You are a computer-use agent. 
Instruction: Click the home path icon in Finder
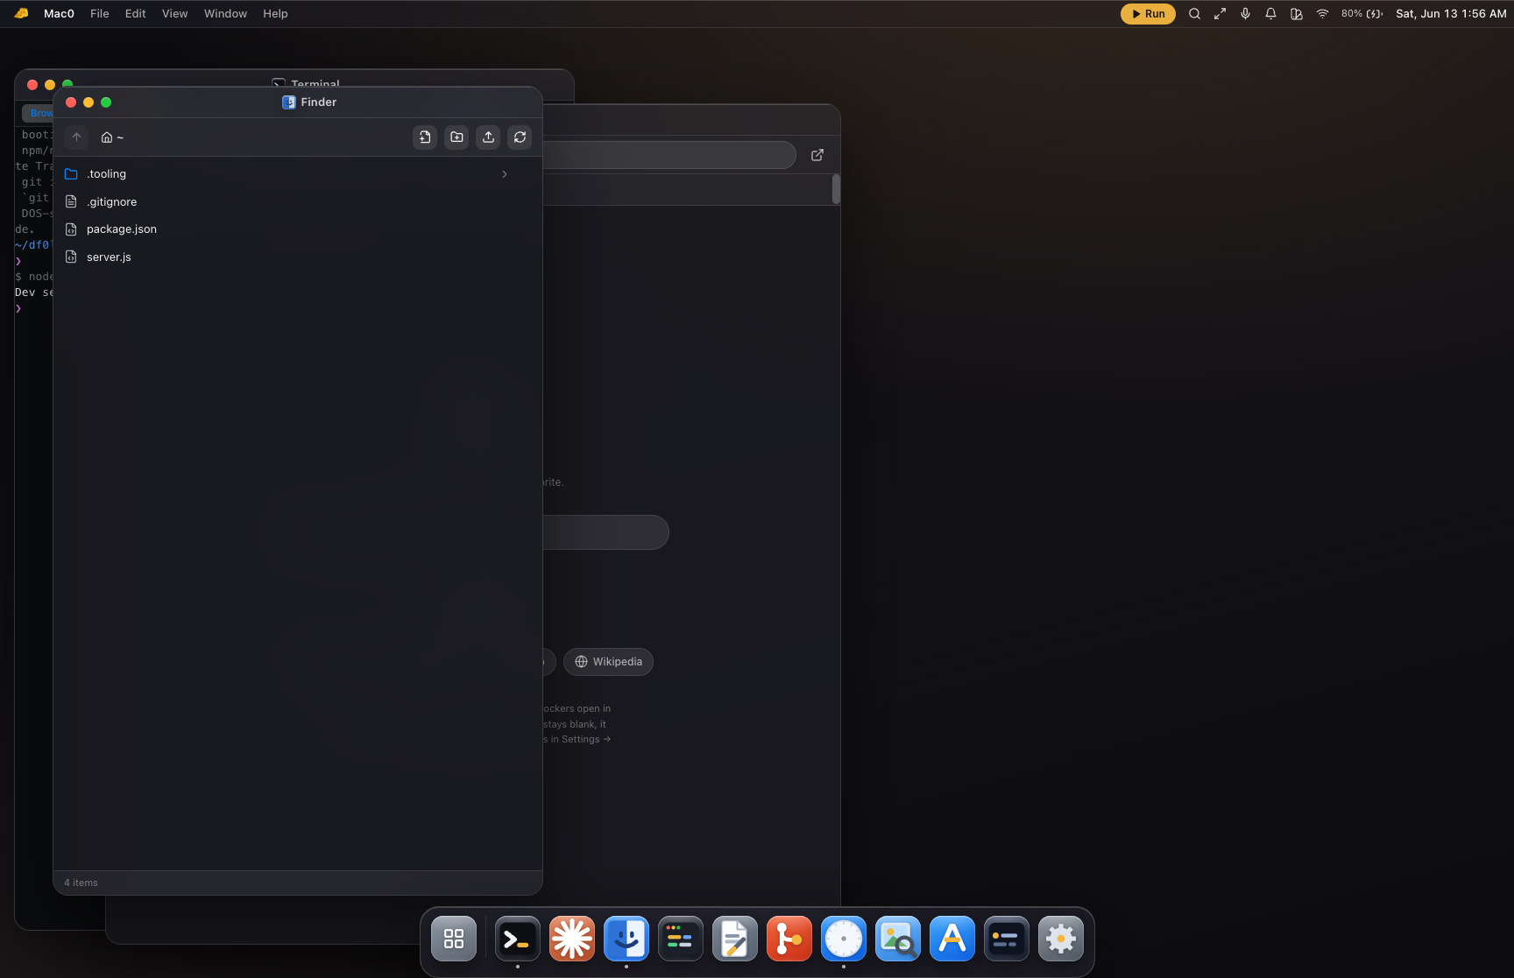107,137
